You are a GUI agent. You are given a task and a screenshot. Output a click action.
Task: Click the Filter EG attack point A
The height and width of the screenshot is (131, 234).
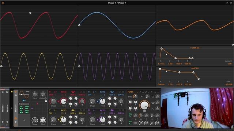(161, 48)
